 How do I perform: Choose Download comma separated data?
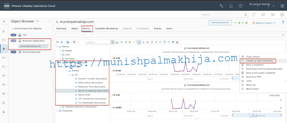264,69
